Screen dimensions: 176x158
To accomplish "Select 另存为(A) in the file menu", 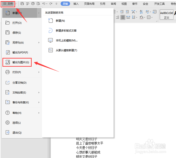I will (x=22, y=43).
